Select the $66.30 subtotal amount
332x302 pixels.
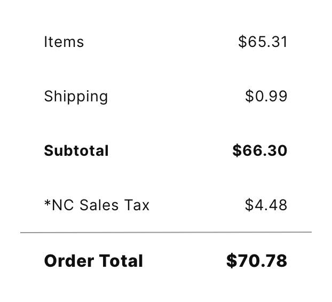[260, 150]
